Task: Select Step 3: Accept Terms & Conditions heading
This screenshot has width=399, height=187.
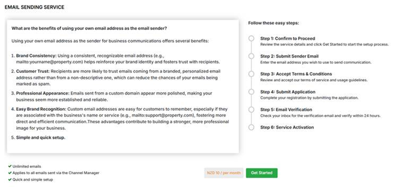Action: [x=296, y=74]
